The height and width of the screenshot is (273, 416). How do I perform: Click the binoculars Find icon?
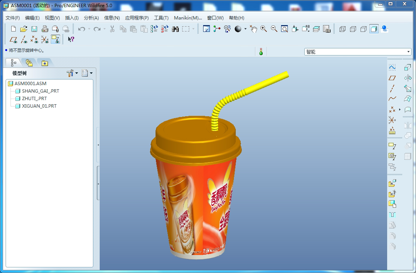[175, 28]
